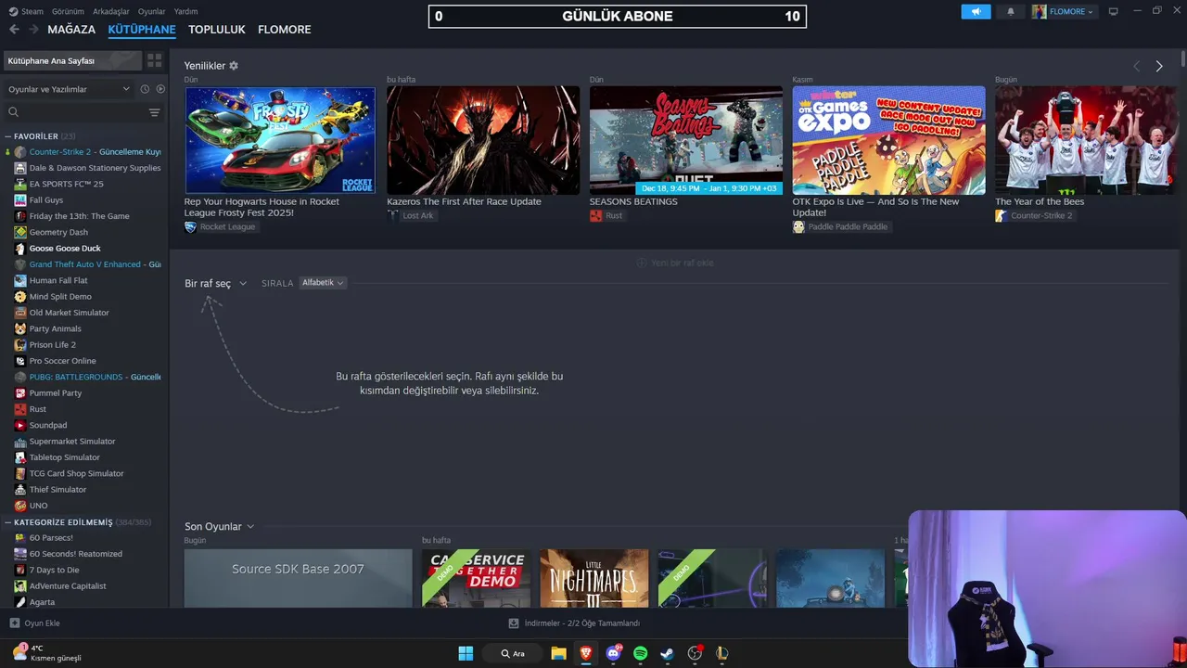Screen dimensions: 1187x668
Task: Open Rocket League Frosty Fest news thumbnail
Action: click(x=280, y=140)
